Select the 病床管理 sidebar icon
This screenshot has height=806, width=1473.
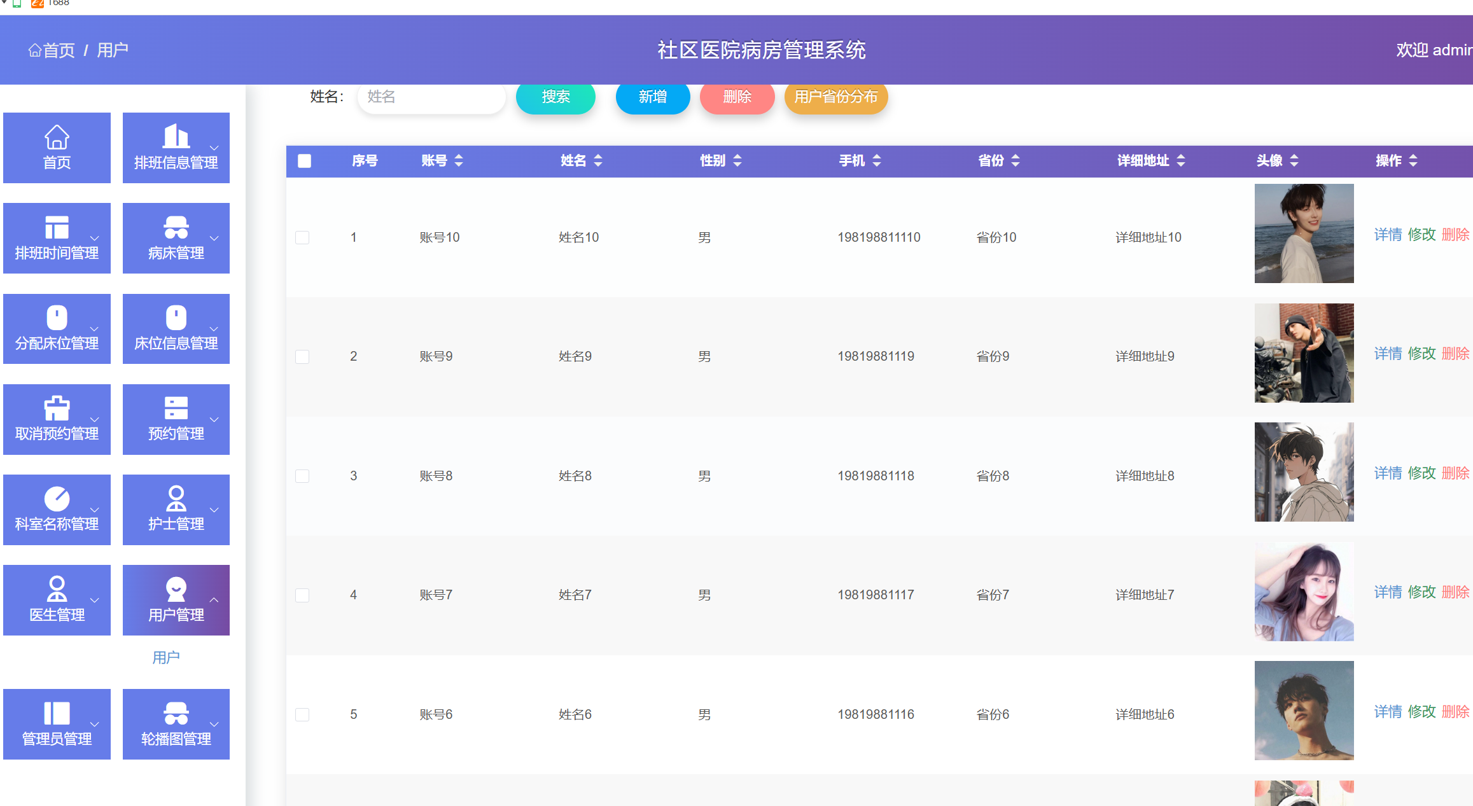(x=176, y=227)
